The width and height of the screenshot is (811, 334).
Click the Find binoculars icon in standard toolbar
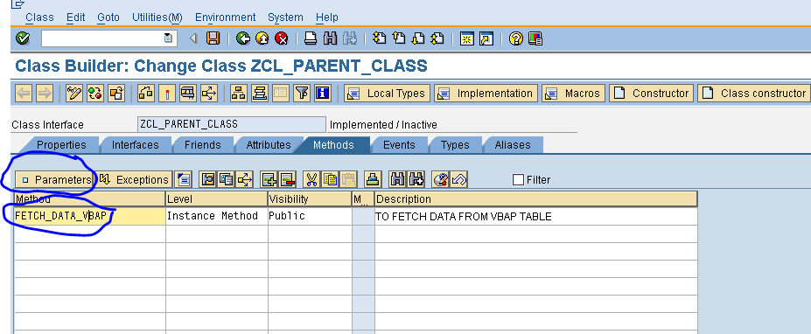click(x=330, y=38)
